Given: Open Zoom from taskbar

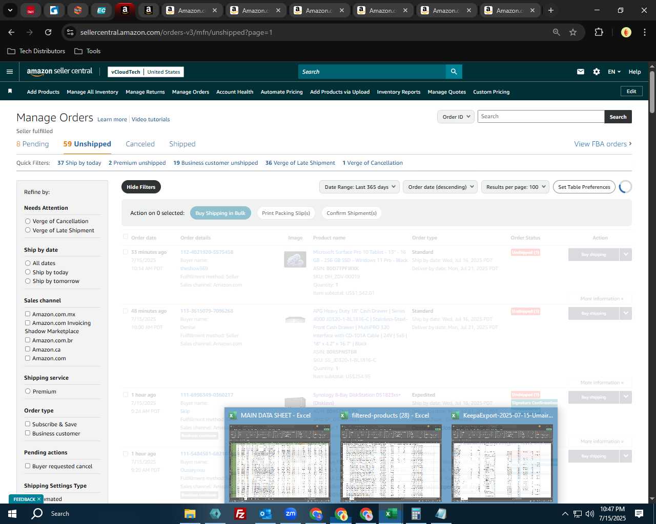Looking at the screenshot, I should (291, 514).
